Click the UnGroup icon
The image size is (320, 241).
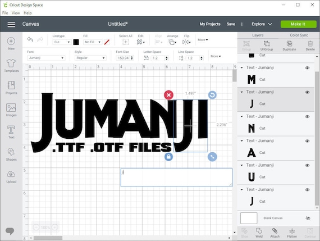coord(267,46)
